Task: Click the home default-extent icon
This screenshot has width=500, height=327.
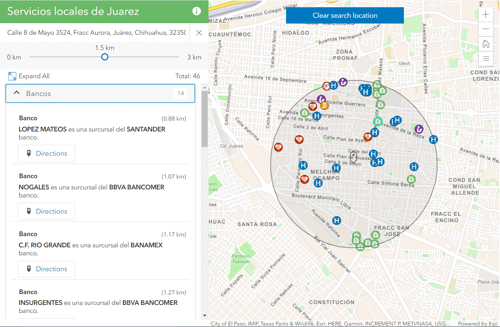Action: (x=485, y=44)
